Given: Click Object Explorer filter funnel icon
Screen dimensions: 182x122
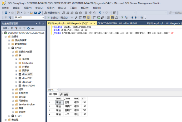Looking at the screenshot, I should (24, 28).
